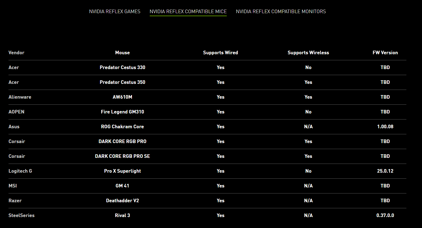Click firmware version 1.00.08

point(385,127)
